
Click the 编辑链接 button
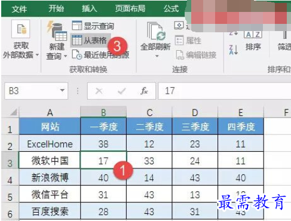click(x=196, y=55)
